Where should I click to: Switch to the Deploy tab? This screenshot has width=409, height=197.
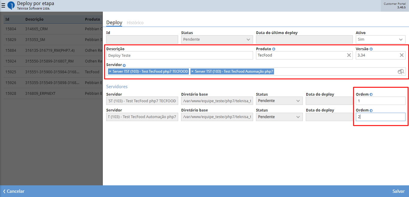click(114, 23)
